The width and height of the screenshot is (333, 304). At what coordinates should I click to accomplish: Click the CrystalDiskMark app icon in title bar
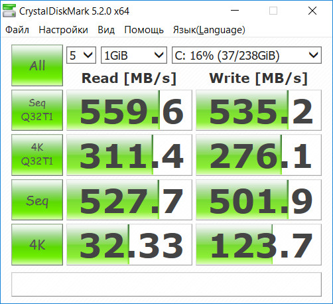[x=9, y=11]
